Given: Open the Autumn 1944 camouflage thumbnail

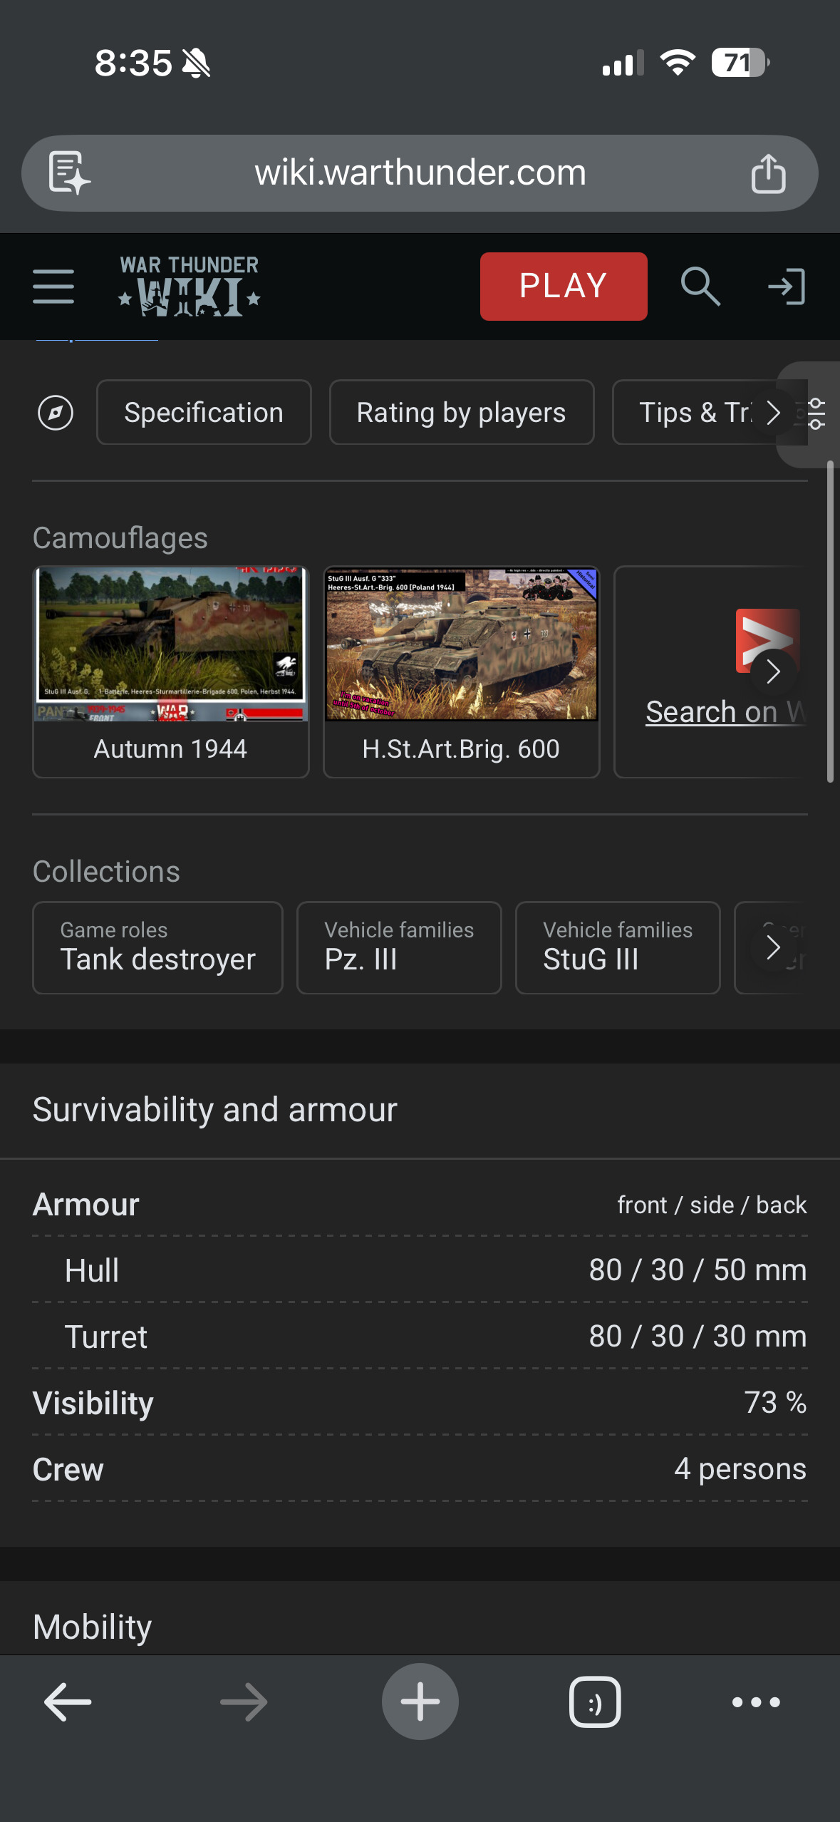Looking at the screenshot, I should click(x=171, y=645).
